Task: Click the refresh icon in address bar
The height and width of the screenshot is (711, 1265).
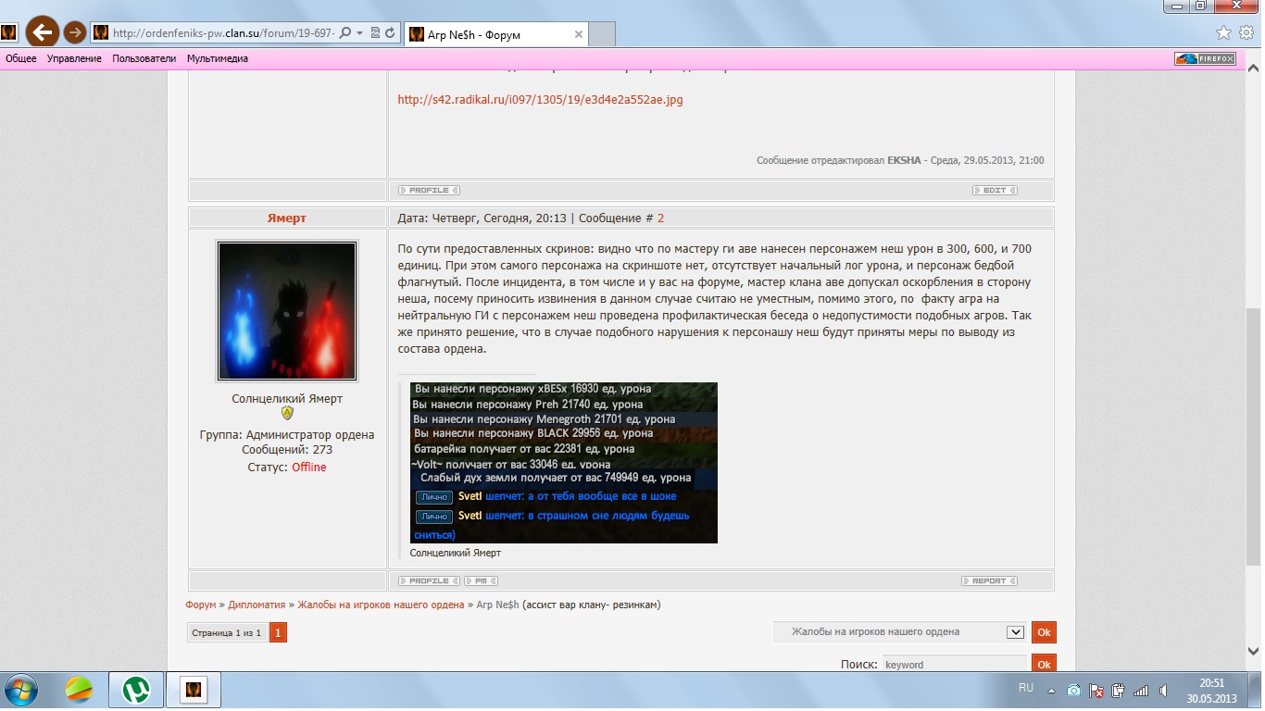Action: coord(391,33)
